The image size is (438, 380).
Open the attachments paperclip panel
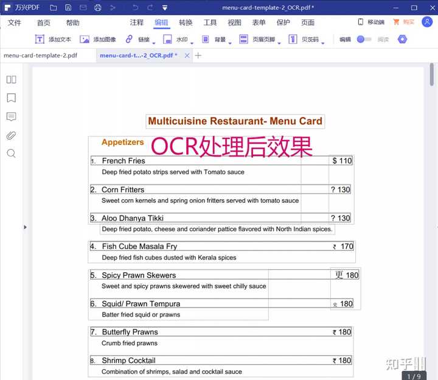tap(11, 136)
